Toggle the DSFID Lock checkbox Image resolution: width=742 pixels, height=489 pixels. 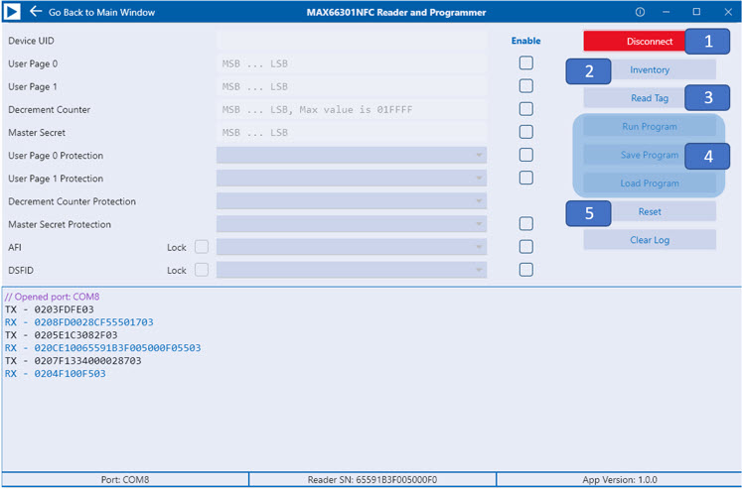click(202, 270)
